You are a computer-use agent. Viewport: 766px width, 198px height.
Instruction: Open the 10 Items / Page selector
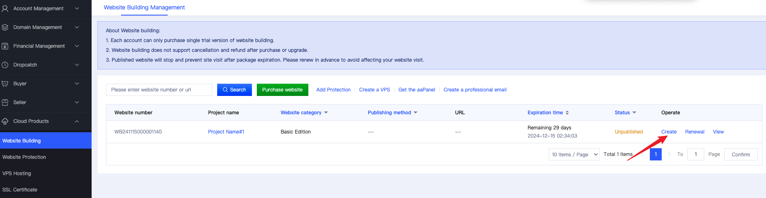[574, 154]
